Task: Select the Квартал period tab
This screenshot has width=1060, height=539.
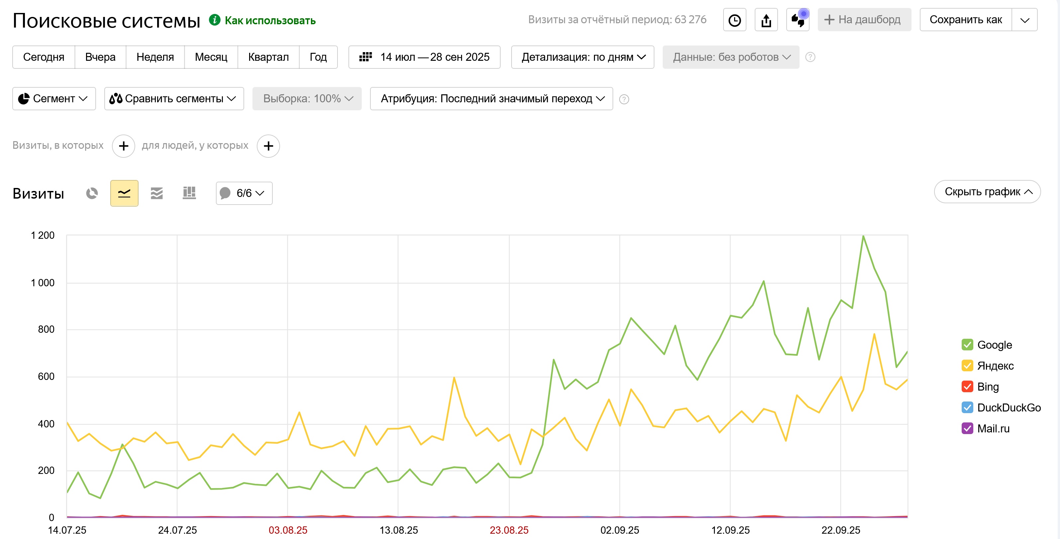Action: [x=268, y=57]
